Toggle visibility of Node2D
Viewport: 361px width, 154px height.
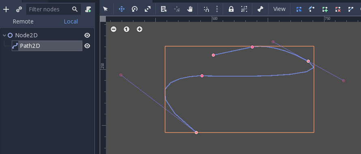[x=87, y=35]
